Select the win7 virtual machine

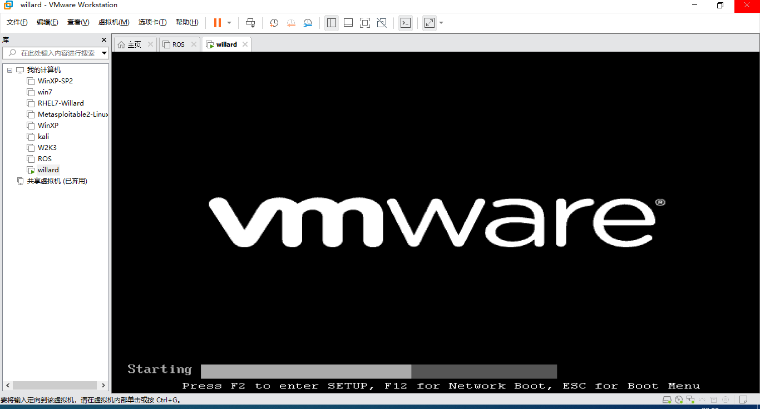pyautogui.click(x=45, y=92)
